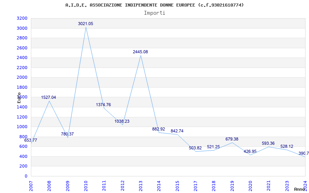
Task: Select the 593.36 data label
Action: pyautogui.click(x=268, y=143)
